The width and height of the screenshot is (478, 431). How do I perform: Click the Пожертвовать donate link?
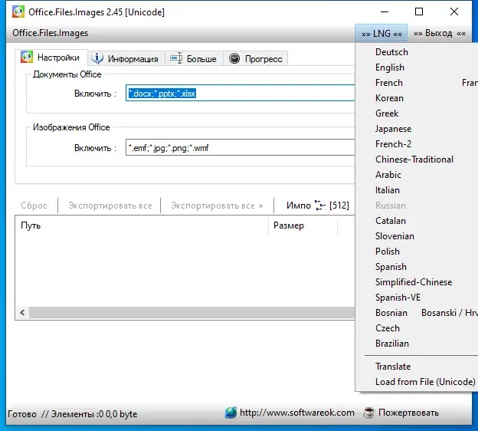click(x=408, y=413)
